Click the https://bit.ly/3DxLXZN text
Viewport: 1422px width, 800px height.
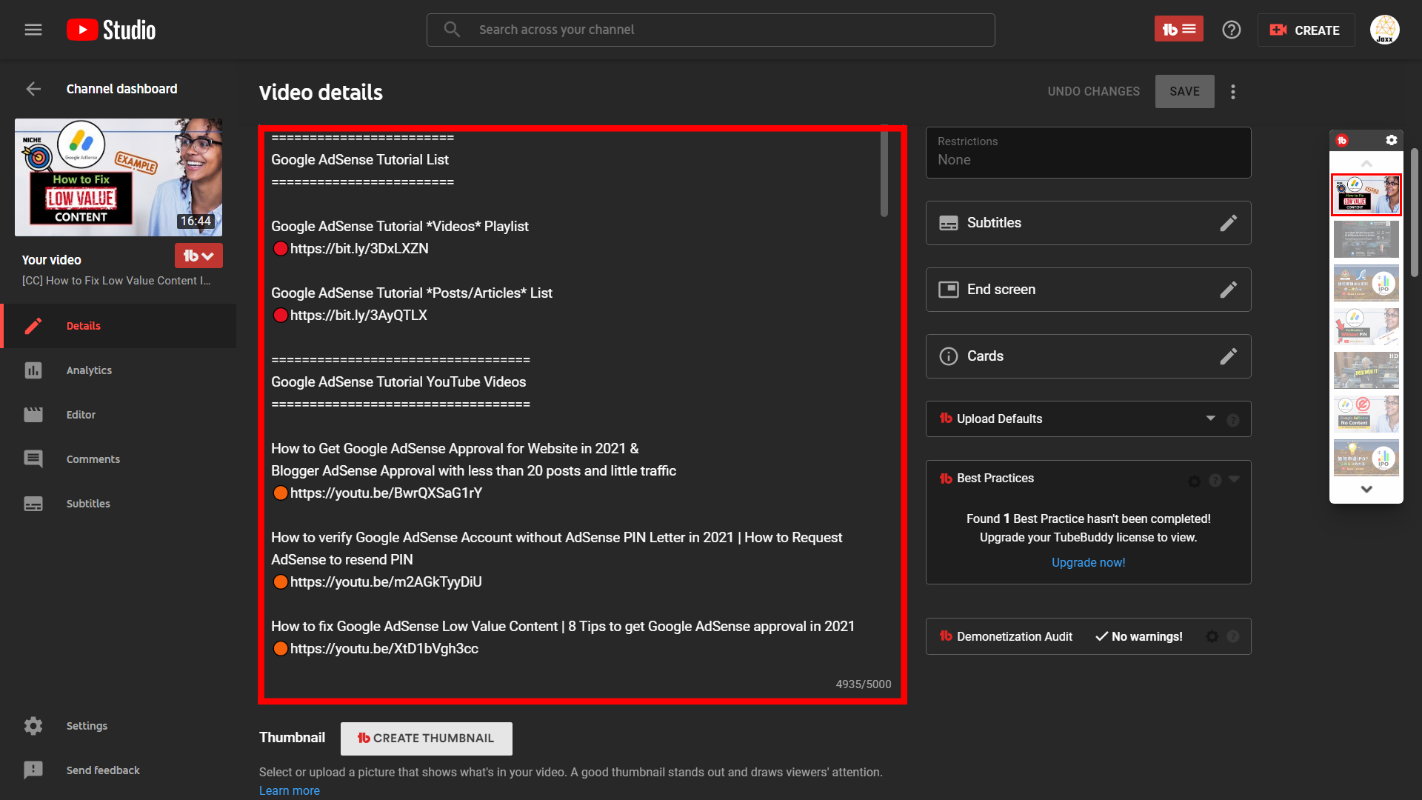(x=359, y=249)
